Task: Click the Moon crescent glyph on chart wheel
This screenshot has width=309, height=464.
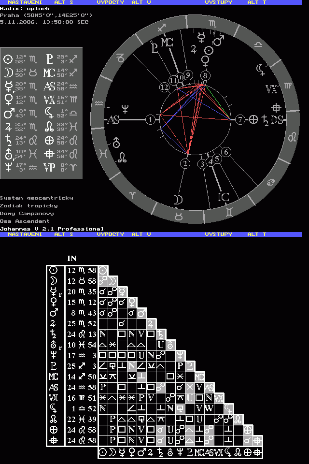Action: pyautogui.click(x=178, y=199)
